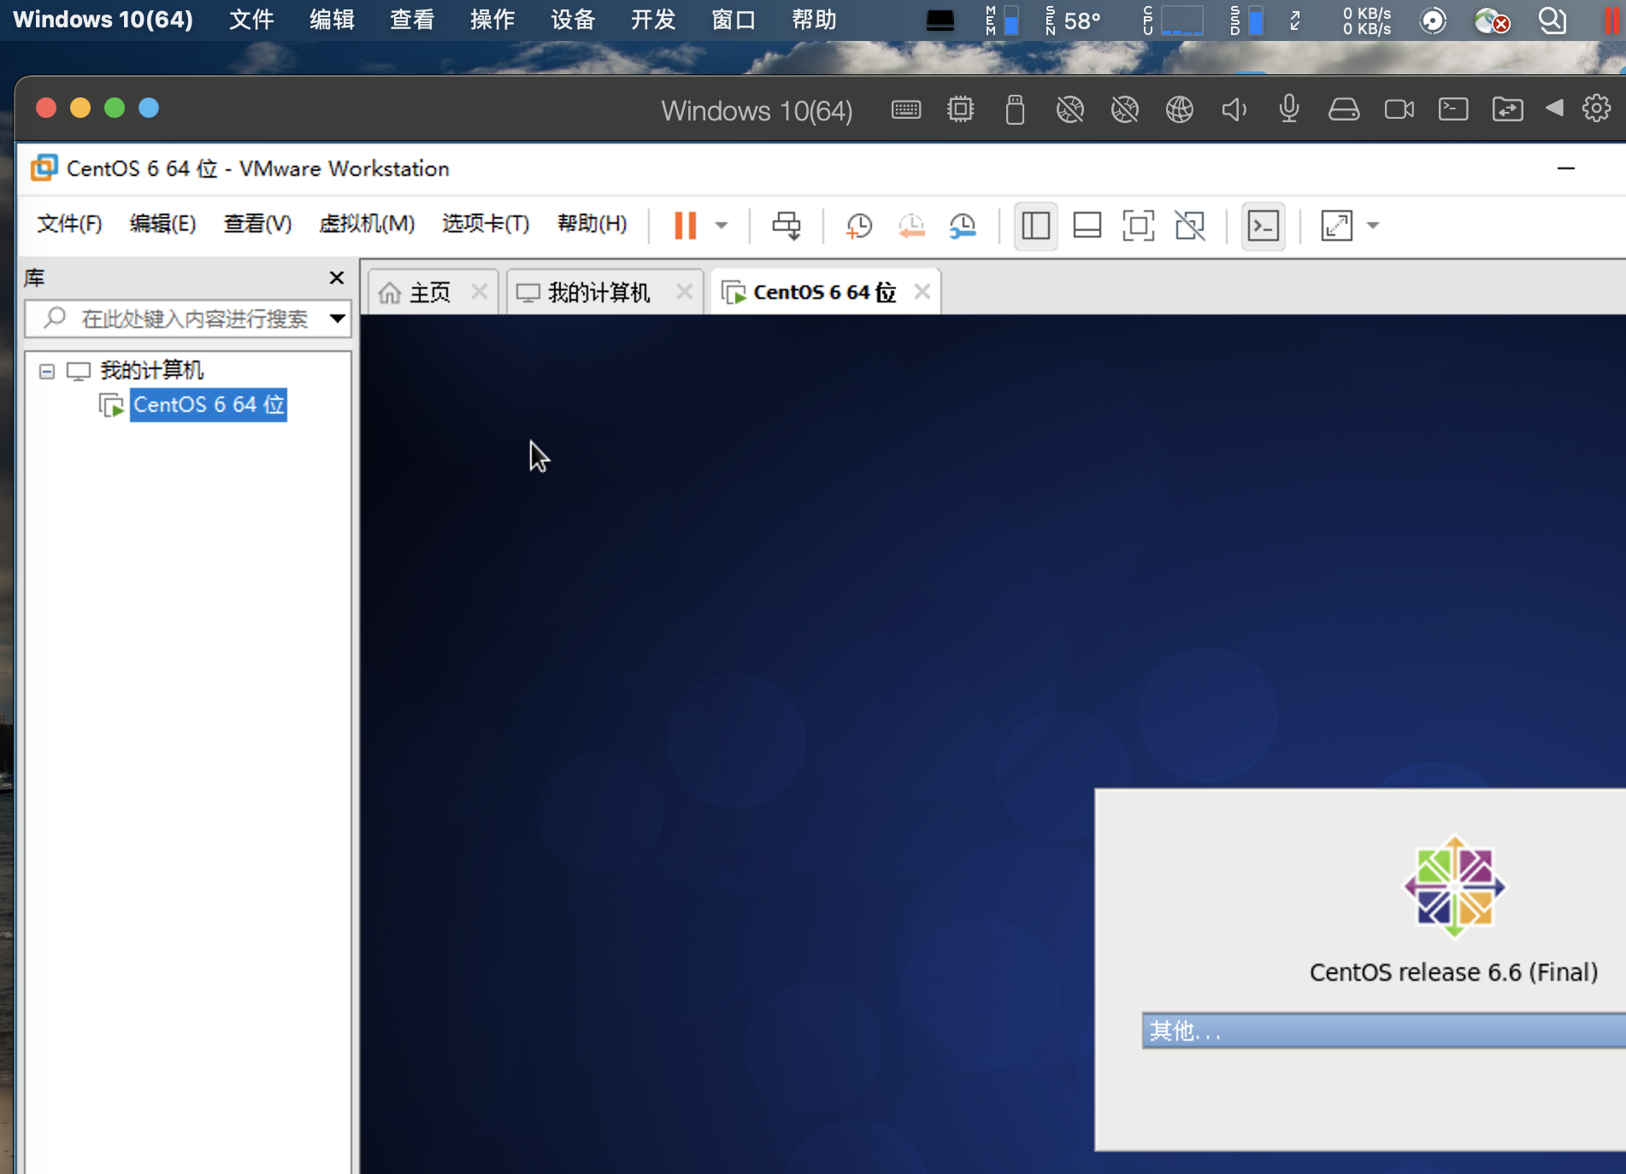
Task: Open the 文件(F) menu in VMware
Action: [69, 224]
